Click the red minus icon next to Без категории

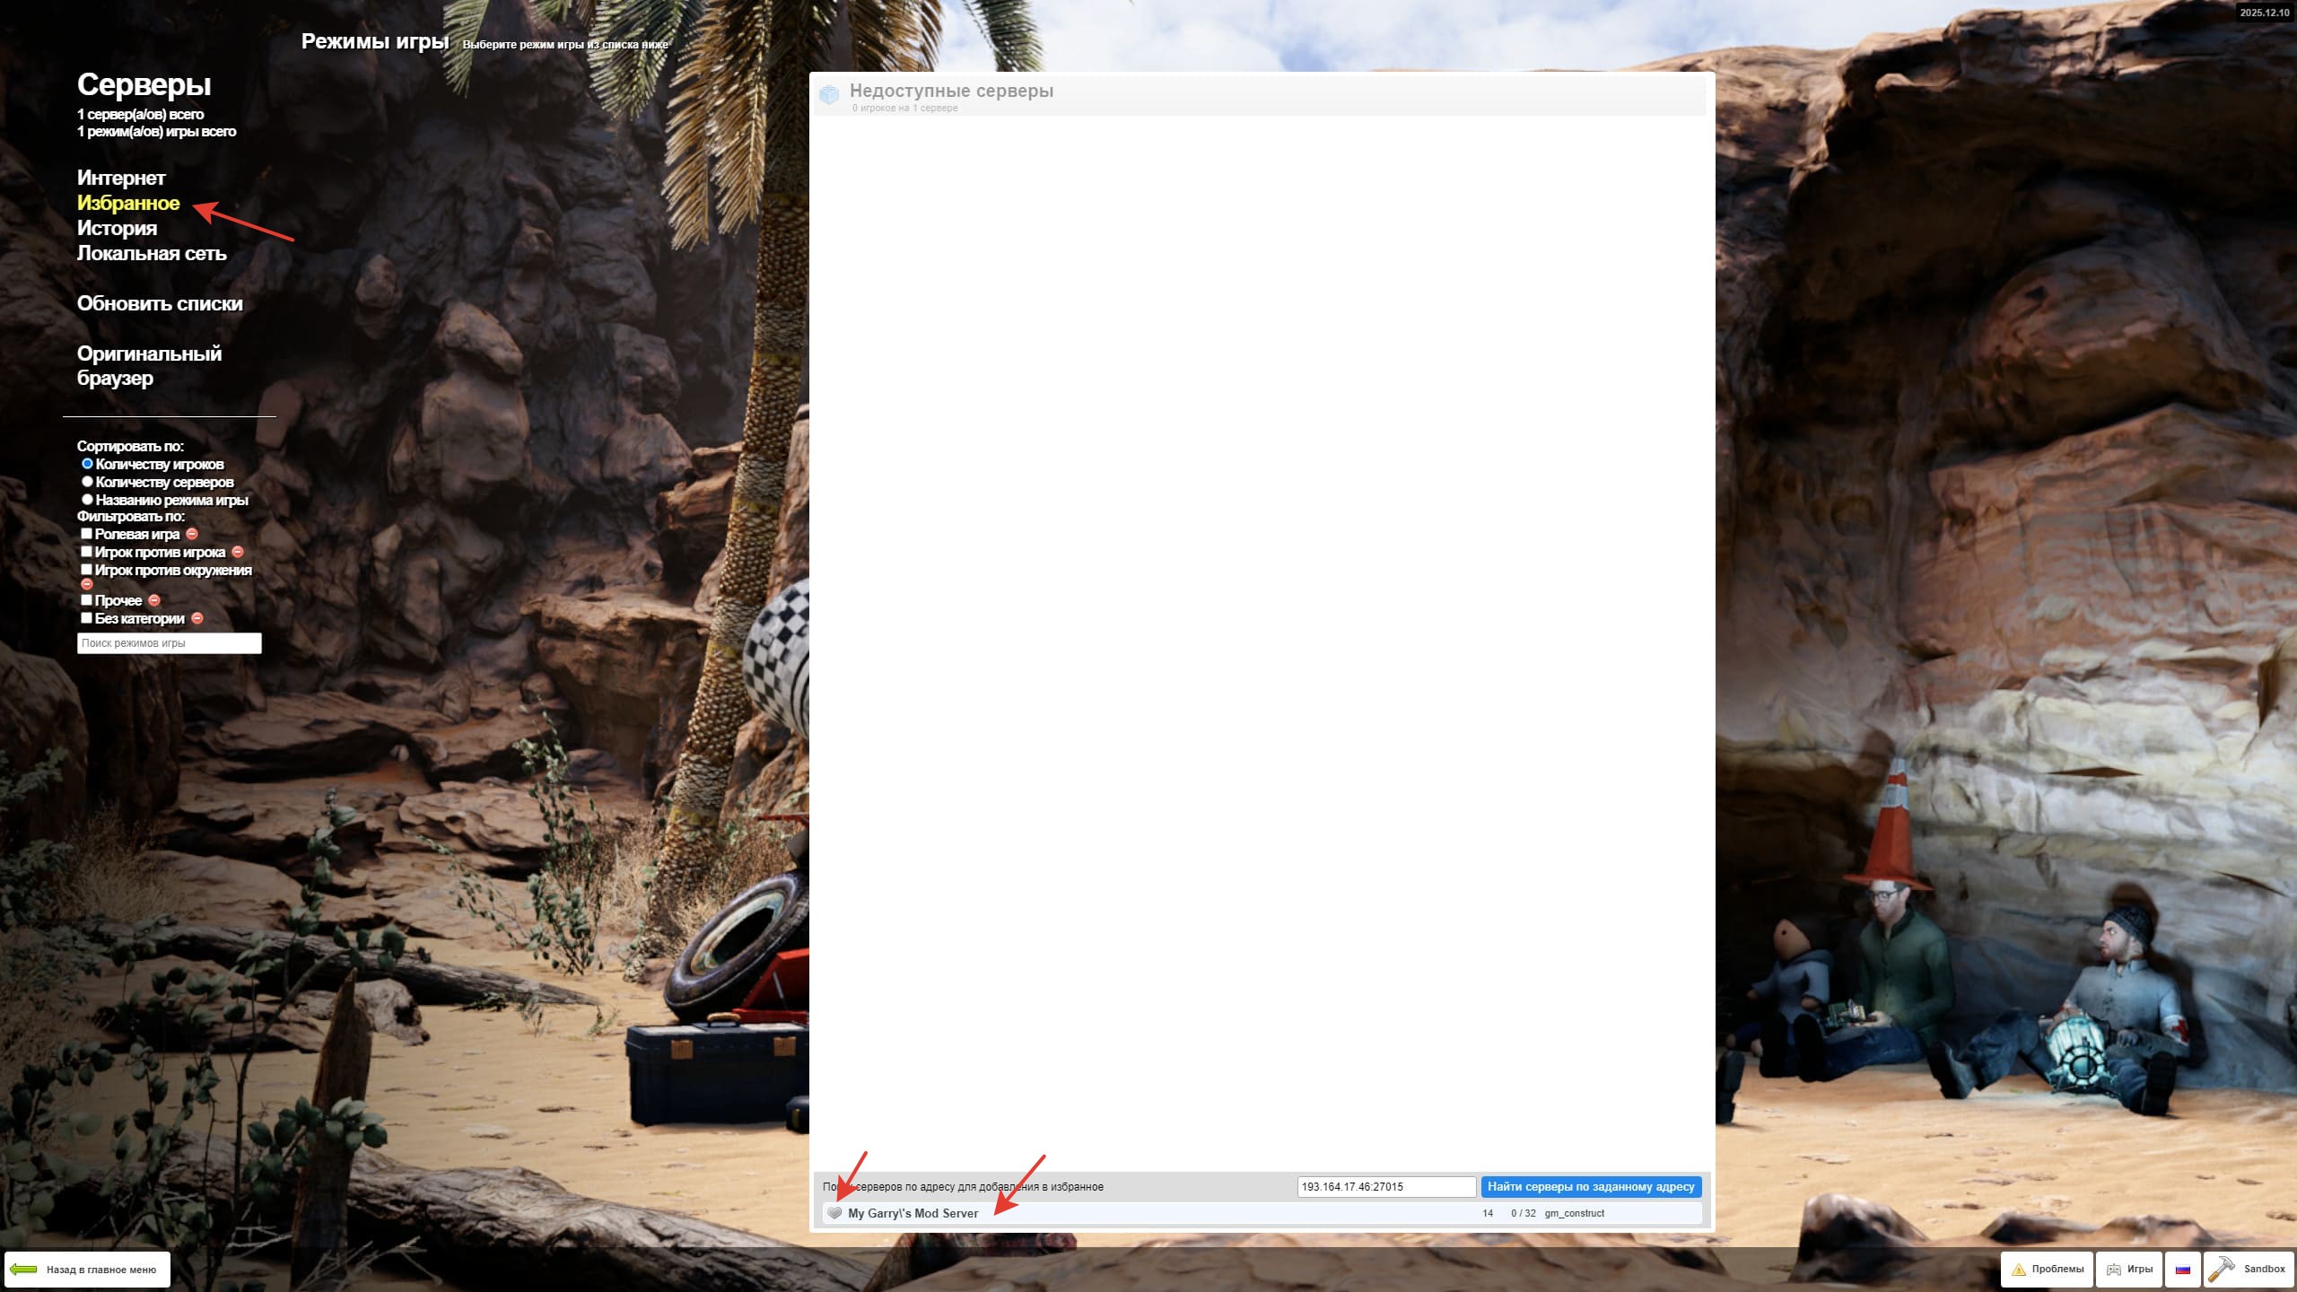pos(197,618)
